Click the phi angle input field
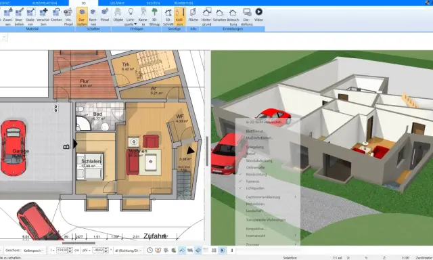 point(97,250)
